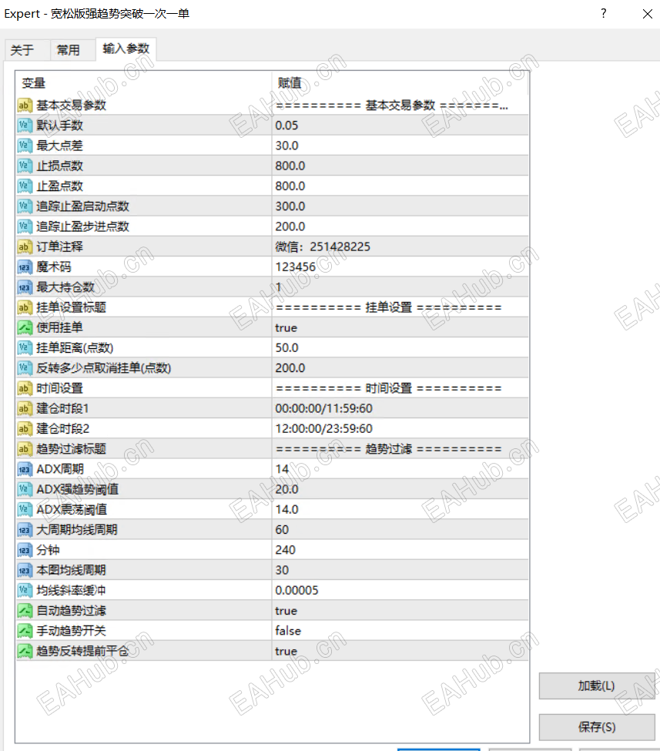The image size is (660, 751).
Task: Click the 加载(L) button
Action: (596, 686)
